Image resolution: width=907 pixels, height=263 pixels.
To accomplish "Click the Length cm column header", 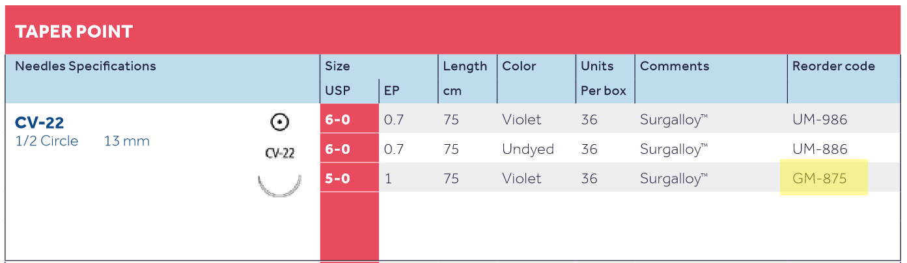I will point(464,78).
